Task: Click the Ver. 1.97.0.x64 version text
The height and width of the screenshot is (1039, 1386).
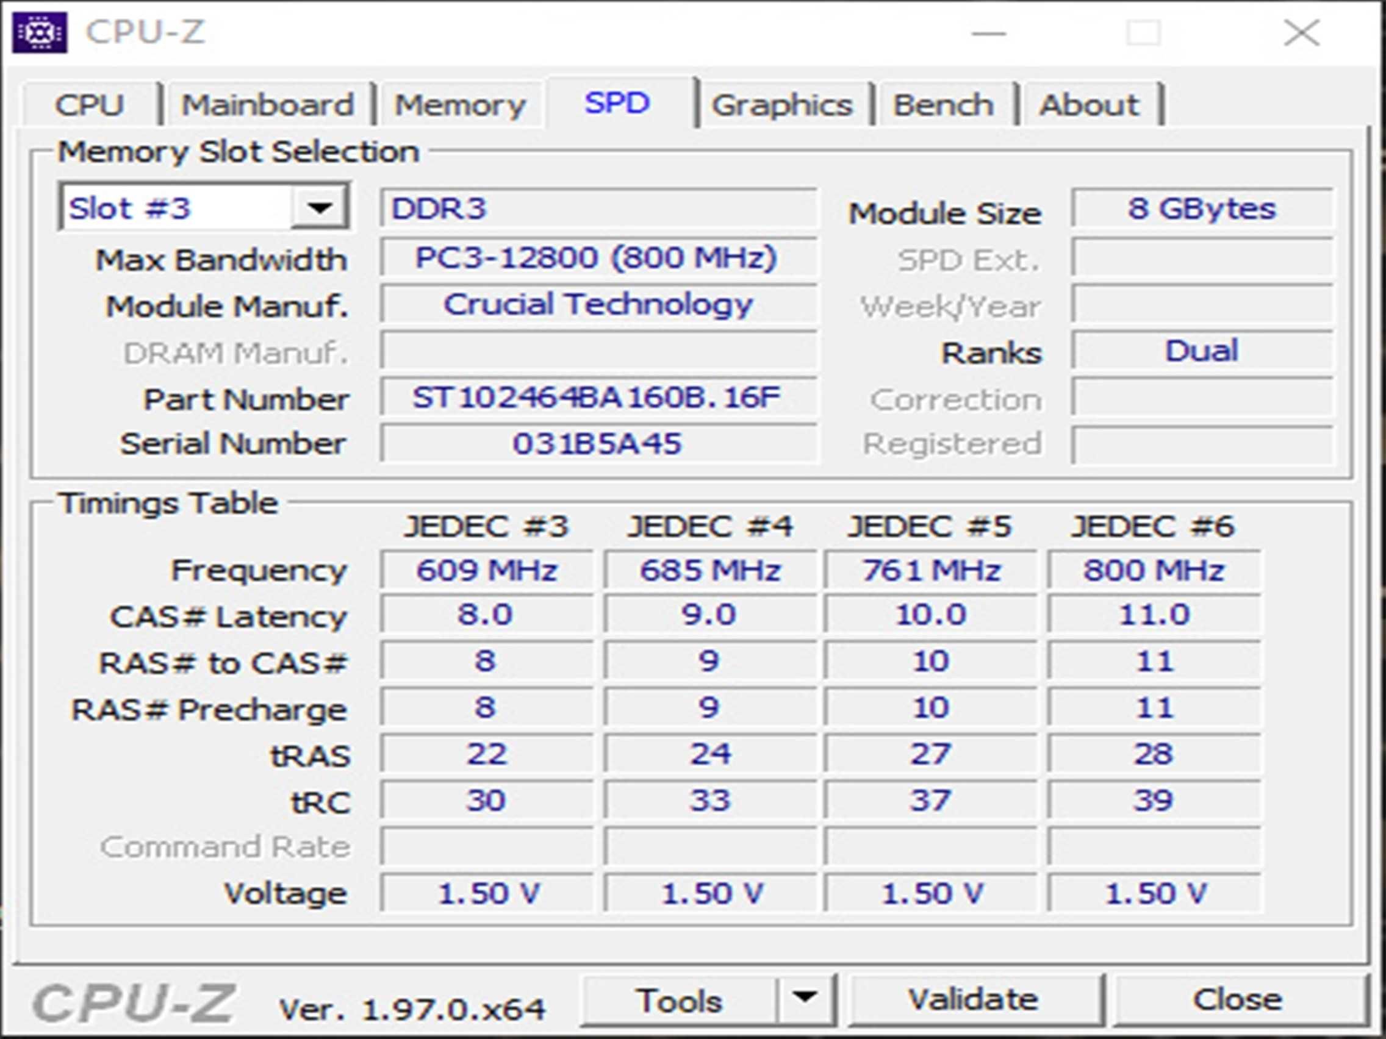Action: (x=412, y=1009)
